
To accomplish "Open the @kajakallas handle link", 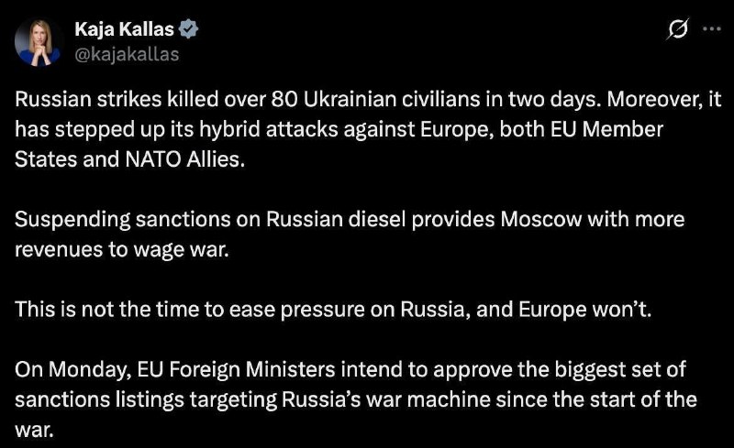I will (x=127, y=54).
